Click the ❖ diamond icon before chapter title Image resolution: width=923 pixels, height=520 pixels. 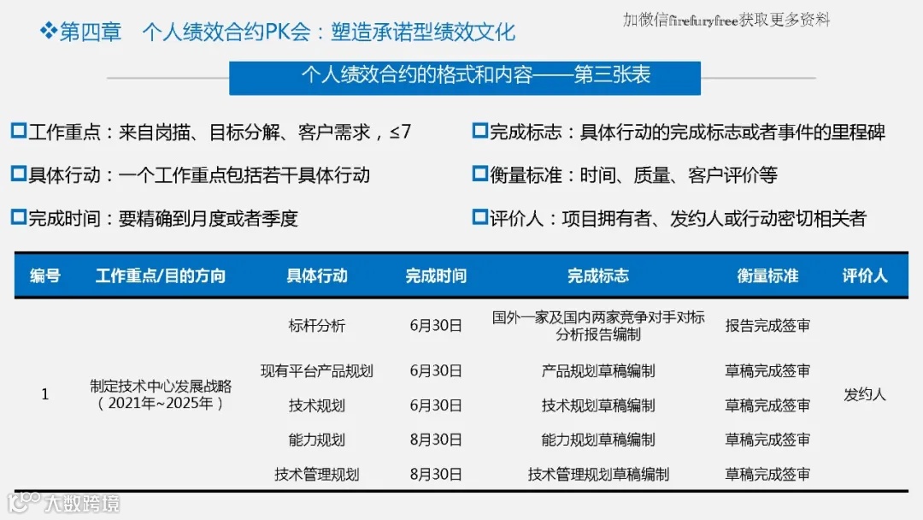[50, 32]
